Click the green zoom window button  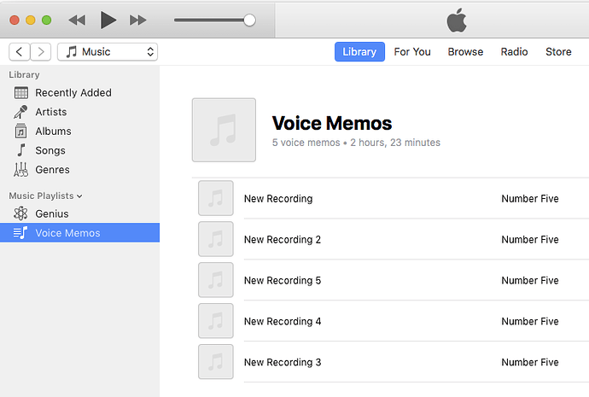tap(47, 20)
